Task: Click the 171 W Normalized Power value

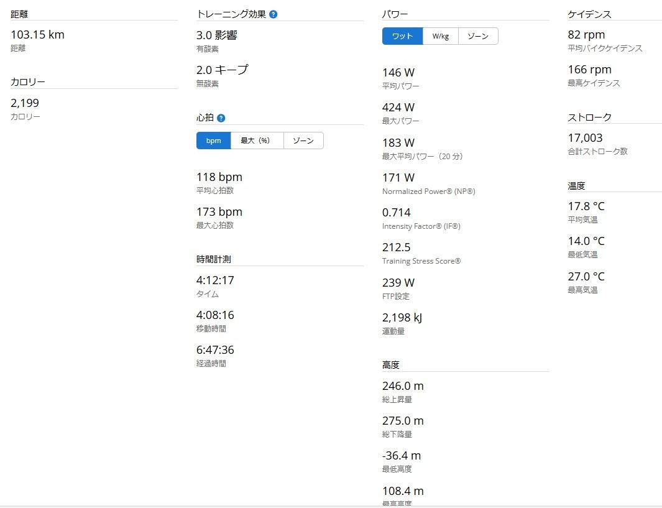Action: click(x=398, y=177)
